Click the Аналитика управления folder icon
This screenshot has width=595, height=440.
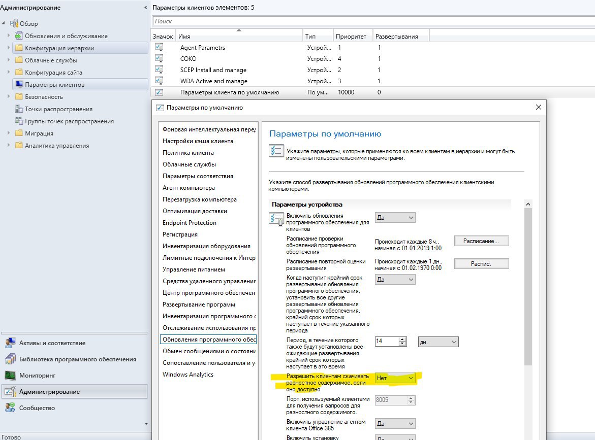click(x=19, y=145)
